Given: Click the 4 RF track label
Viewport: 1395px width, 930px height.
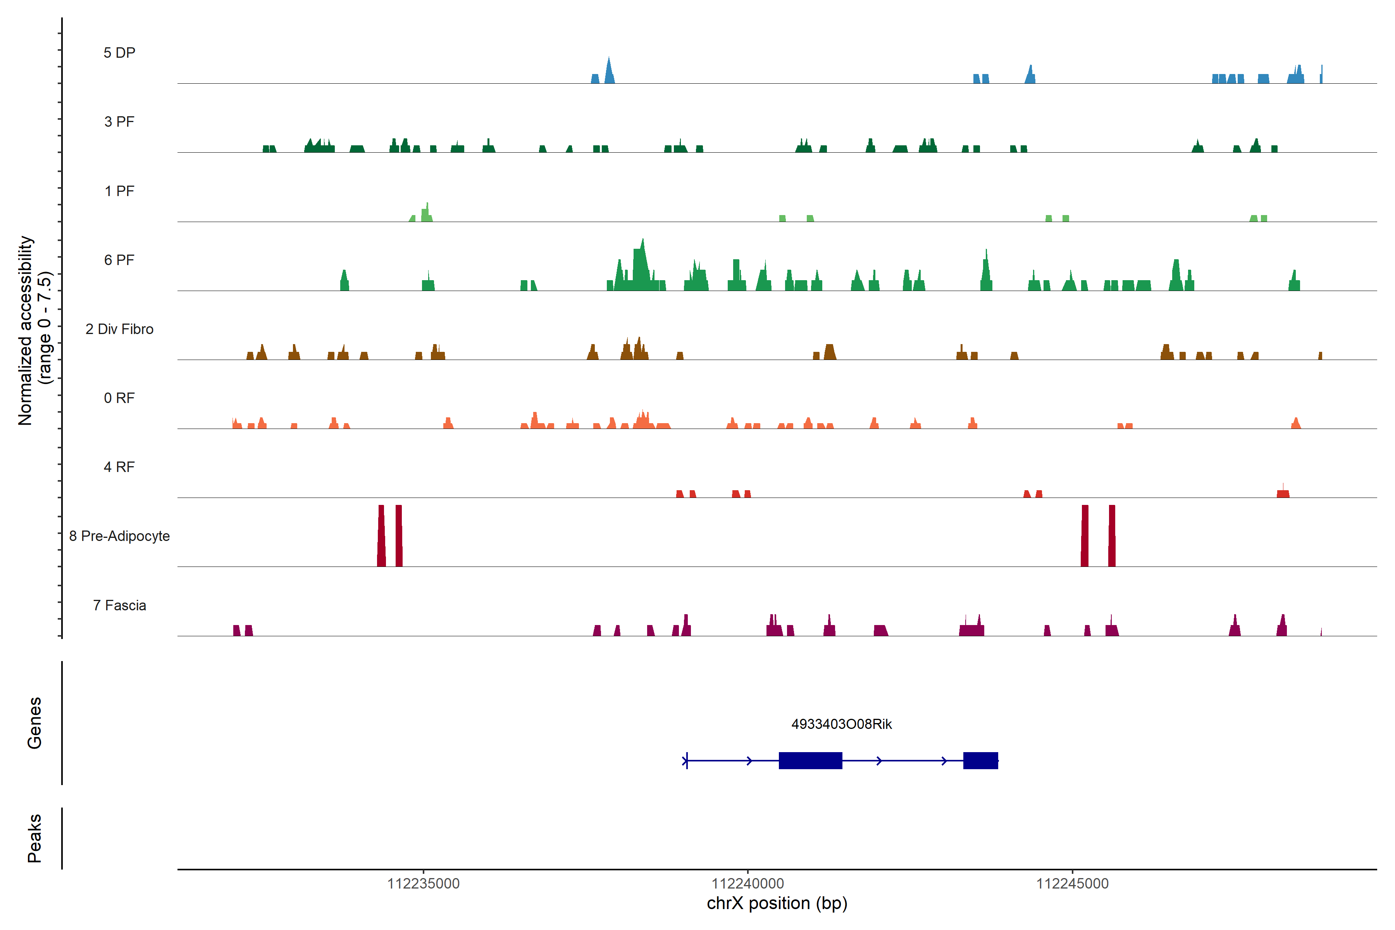Looking at the screenshot, I should tap(119, 467).
